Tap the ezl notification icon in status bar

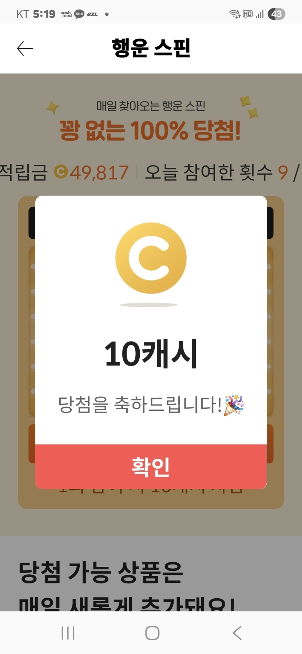pos(92,14)
